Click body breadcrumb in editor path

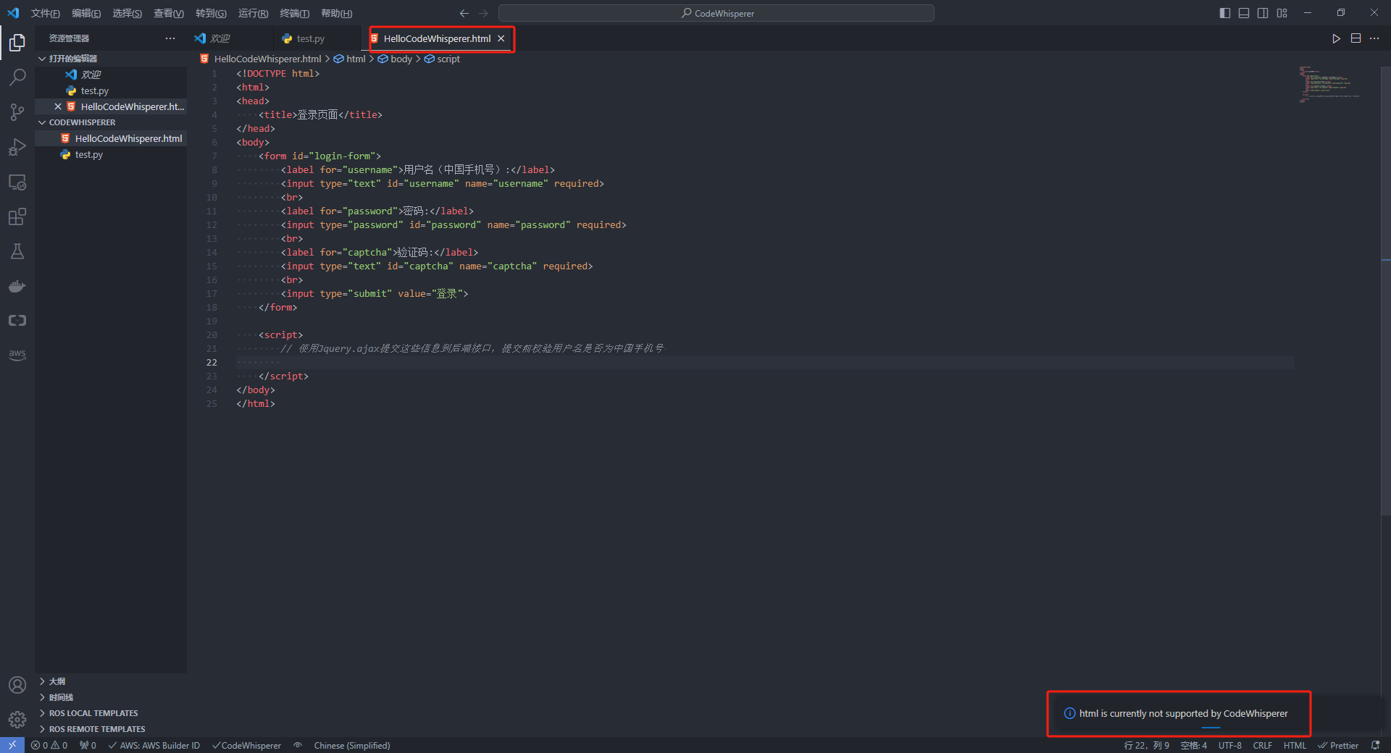pyautogui.click(x=395, y=59)
